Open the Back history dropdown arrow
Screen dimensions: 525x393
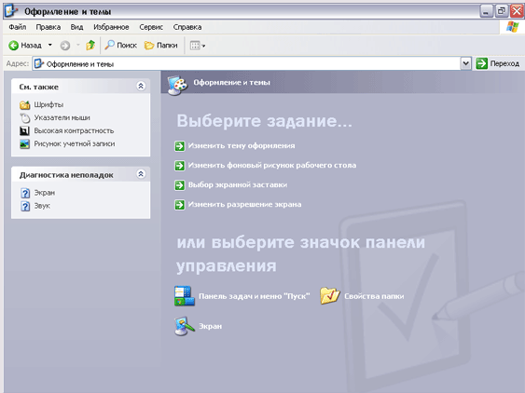coord(50,45)
